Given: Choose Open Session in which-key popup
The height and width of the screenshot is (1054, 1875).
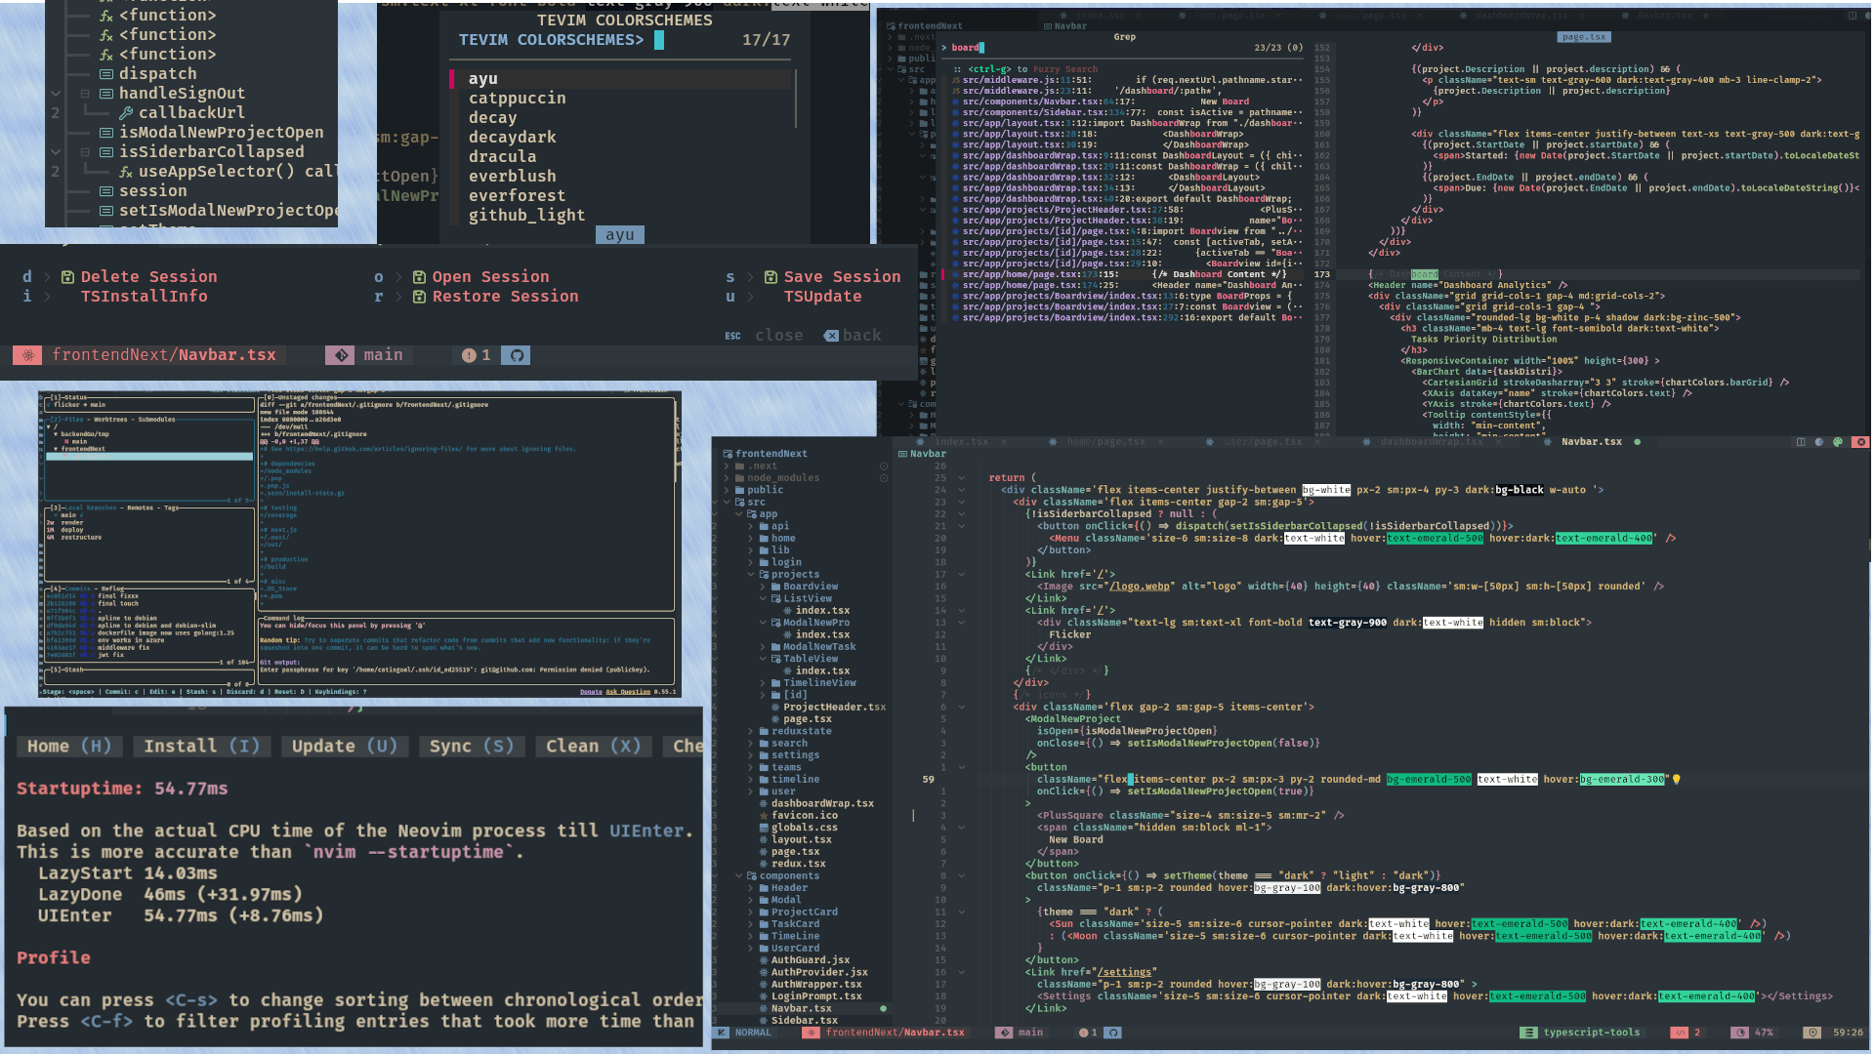Looking at the screenshot, I should click(x=490, y=277).
